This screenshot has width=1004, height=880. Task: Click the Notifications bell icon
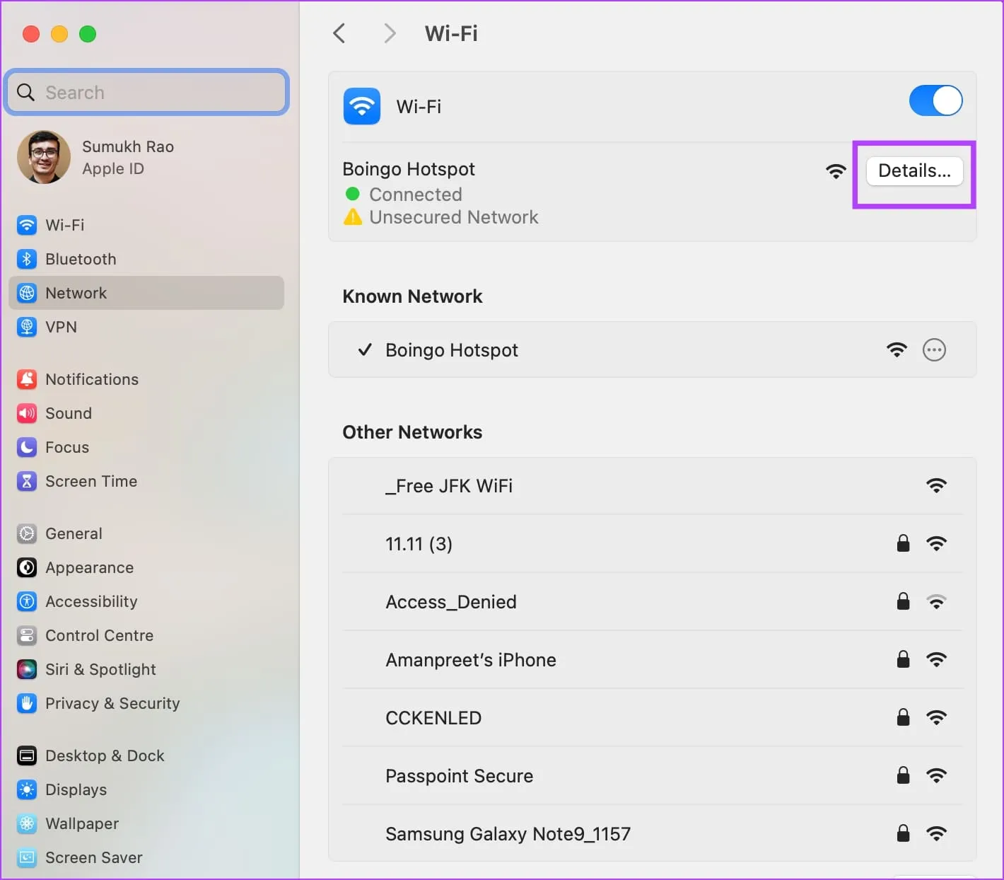click(27, 379)
